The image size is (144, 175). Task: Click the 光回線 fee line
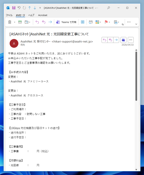24,165
